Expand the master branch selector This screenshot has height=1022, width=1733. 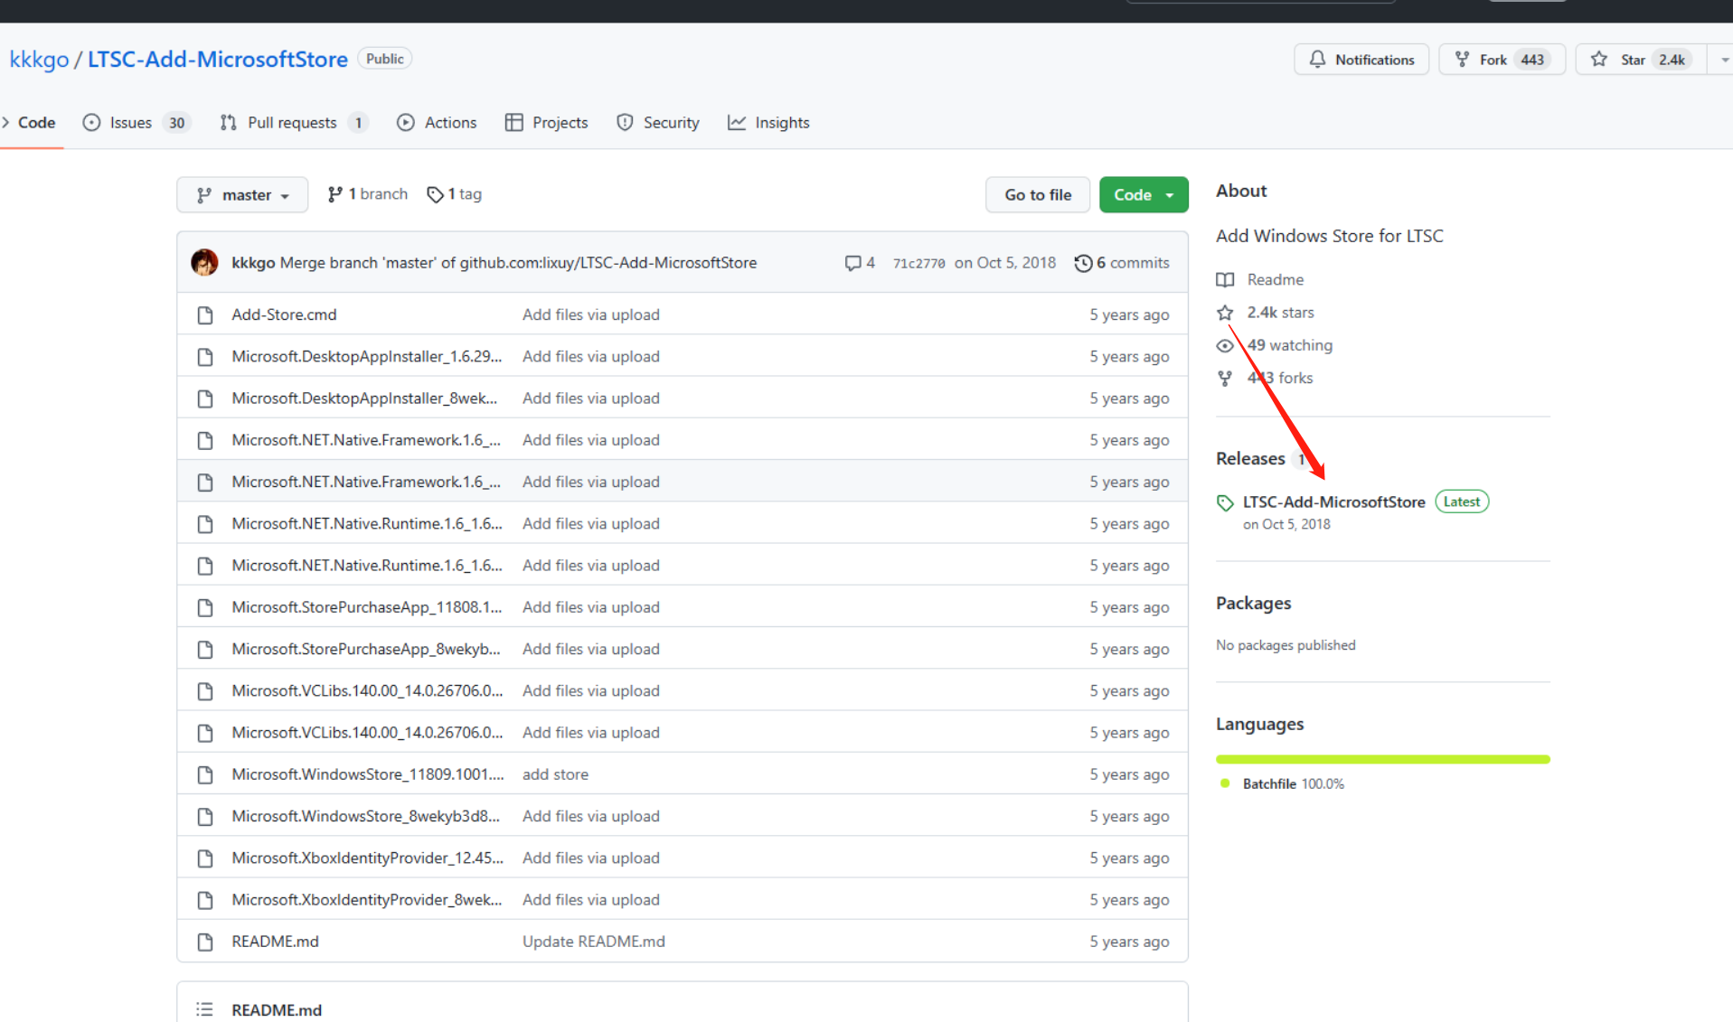242,195
